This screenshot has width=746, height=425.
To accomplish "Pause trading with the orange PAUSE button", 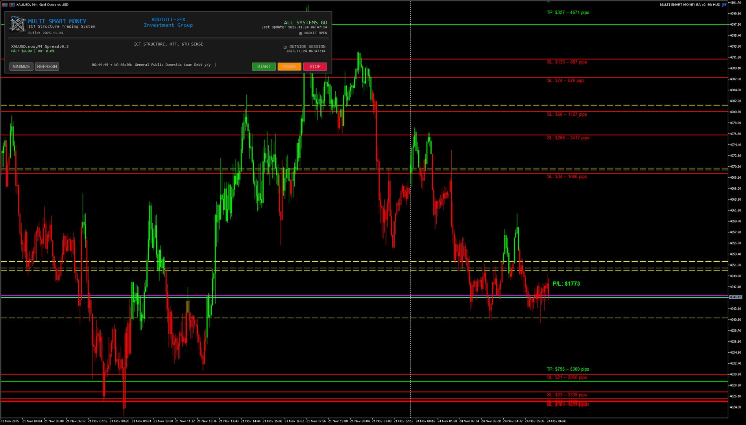I will [289, 67].
